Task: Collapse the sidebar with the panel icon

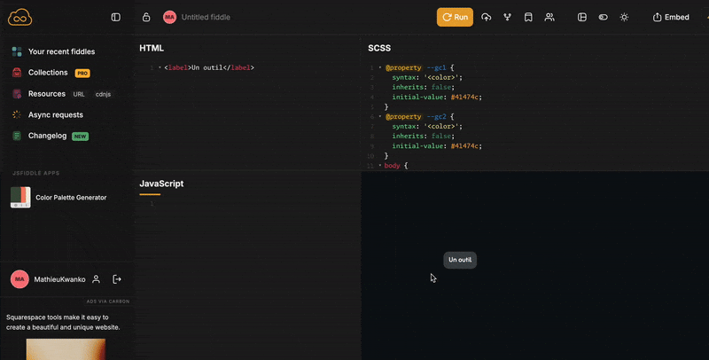Action: click(115, 17)
